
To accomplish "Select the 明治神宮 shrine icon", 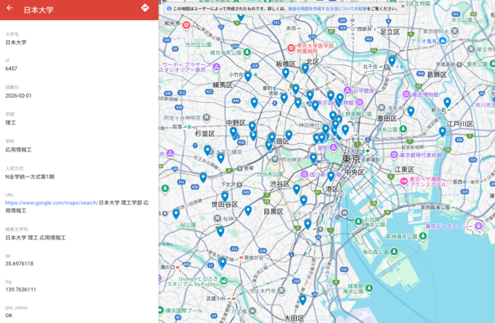I will (275, 159).
